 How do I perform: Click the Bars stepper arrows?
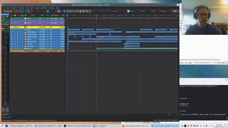(x=150, y=11)
